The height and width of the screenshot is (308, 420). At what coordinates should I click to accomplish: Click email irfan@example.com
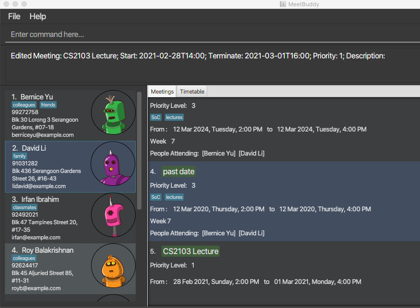point(36,238)
